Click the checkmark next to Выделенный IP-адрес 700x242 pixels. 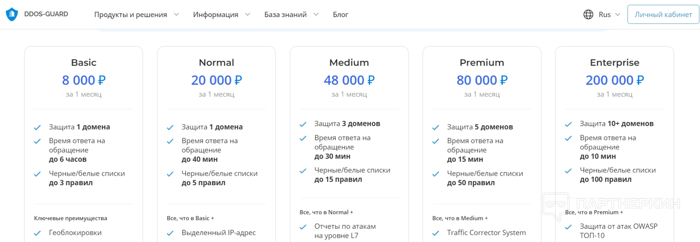point(170,233)
